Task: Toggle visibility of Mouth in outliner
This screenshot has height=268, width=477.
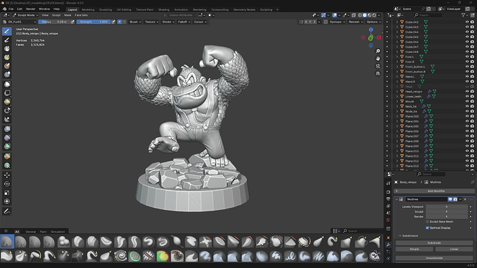Action: point(467,101)
